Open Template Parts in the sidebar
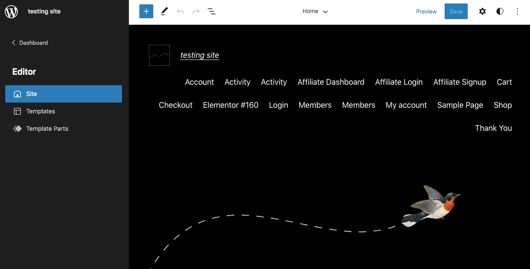Image resolution: width=530 pixels, height=269 pixels. (x=47, y=129)
